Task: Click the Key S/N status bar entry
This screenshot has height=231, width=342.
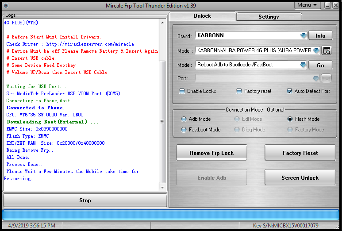Action: (x=285, y=225)
